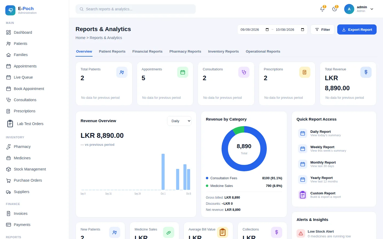Image resolution: width=383 pixels, height=239 pixels.
Task: Open Invoices in sidebar
Action: point(35,214)
